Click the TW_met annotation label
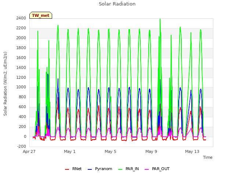 (x=41, y=15)
